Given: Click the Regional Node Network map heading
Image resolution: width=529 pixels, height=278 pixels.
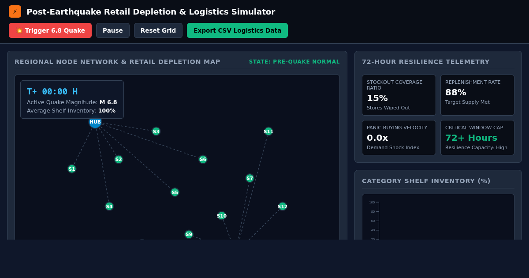Looking at the screenshot, I should tap(117, 62).
